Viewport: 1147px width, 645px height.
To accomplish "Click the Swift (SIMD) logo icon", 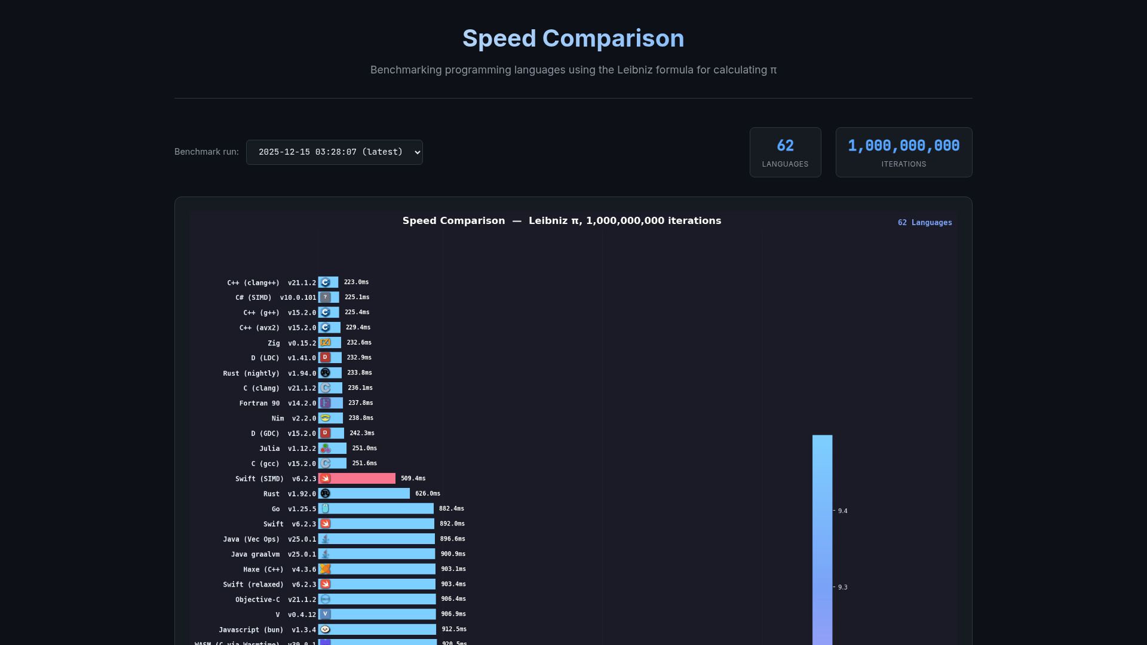I will [x=325, y=478].
